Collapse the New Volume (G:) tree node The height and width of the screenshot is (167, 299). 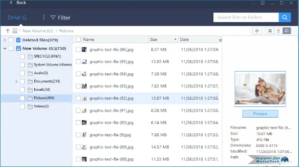[x=5, y=49]
